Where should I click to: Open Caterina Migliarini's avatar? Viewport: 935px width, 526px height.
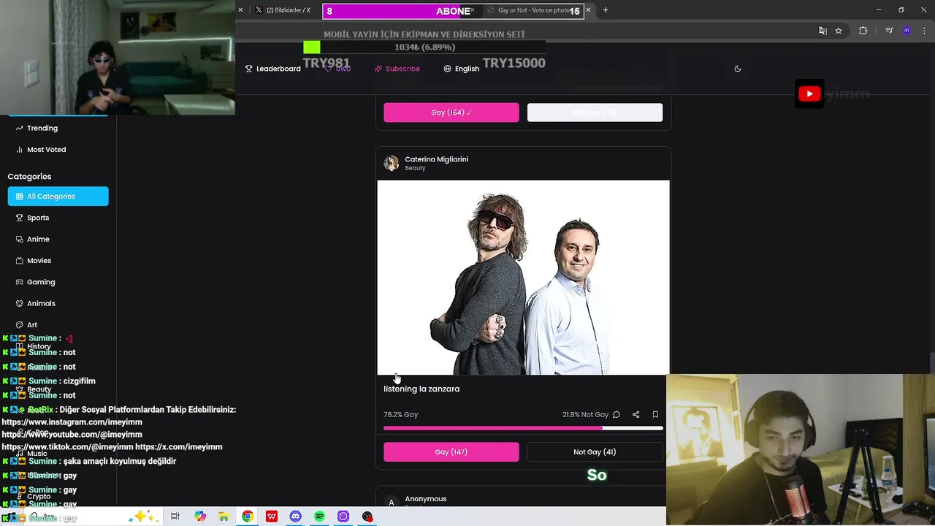pyautogui.click(x=392, y=163)
